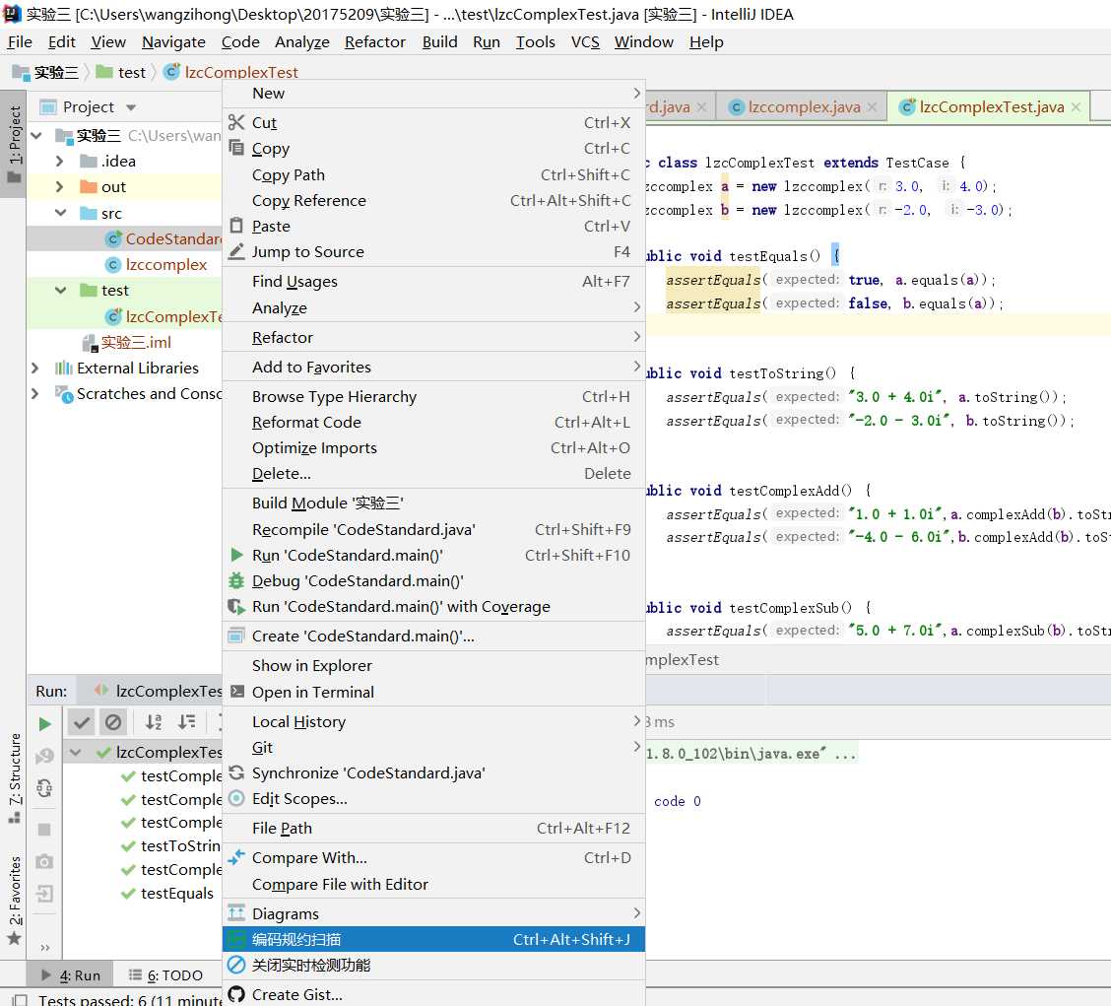Select 编码规约扫描 in context menu
1111x1006 pixels.
433,939
